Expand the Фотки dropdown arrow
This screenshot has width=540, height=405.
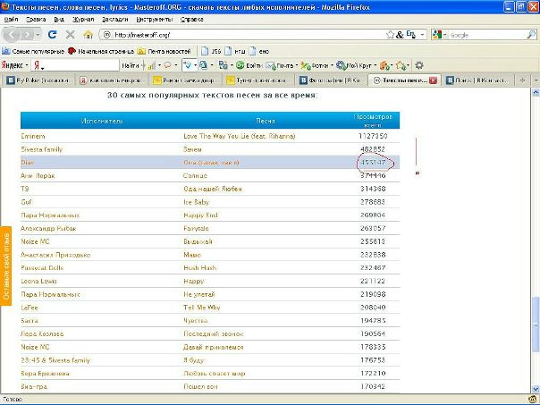pyautogui.click(x=332, y=65)
